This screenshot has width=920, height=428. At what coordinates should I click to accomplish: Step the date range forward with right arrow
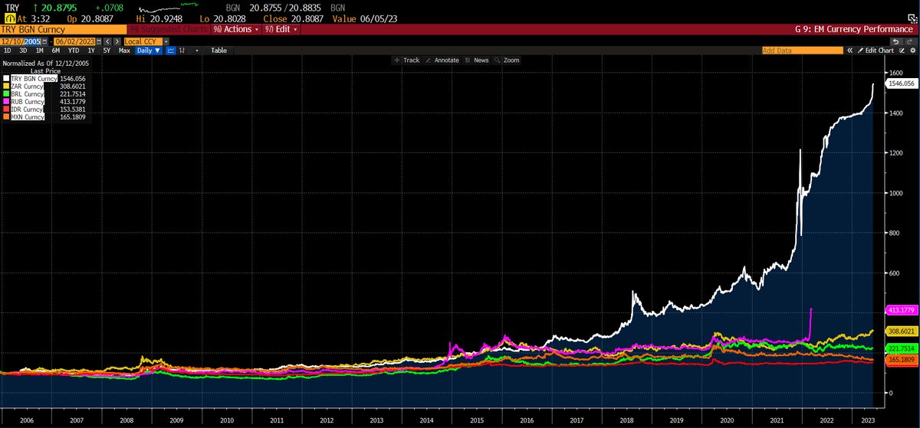[x=117, y=41]
